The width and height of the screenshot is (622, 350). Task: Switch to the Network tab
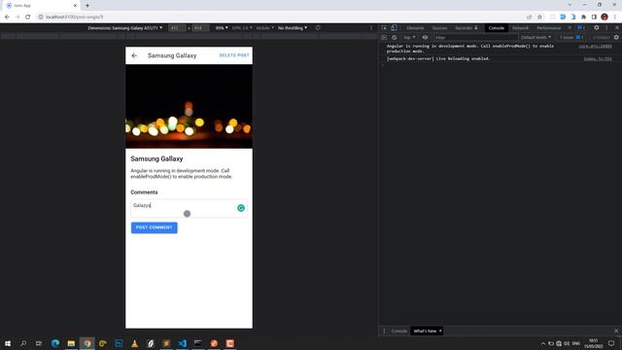[520, 28]
